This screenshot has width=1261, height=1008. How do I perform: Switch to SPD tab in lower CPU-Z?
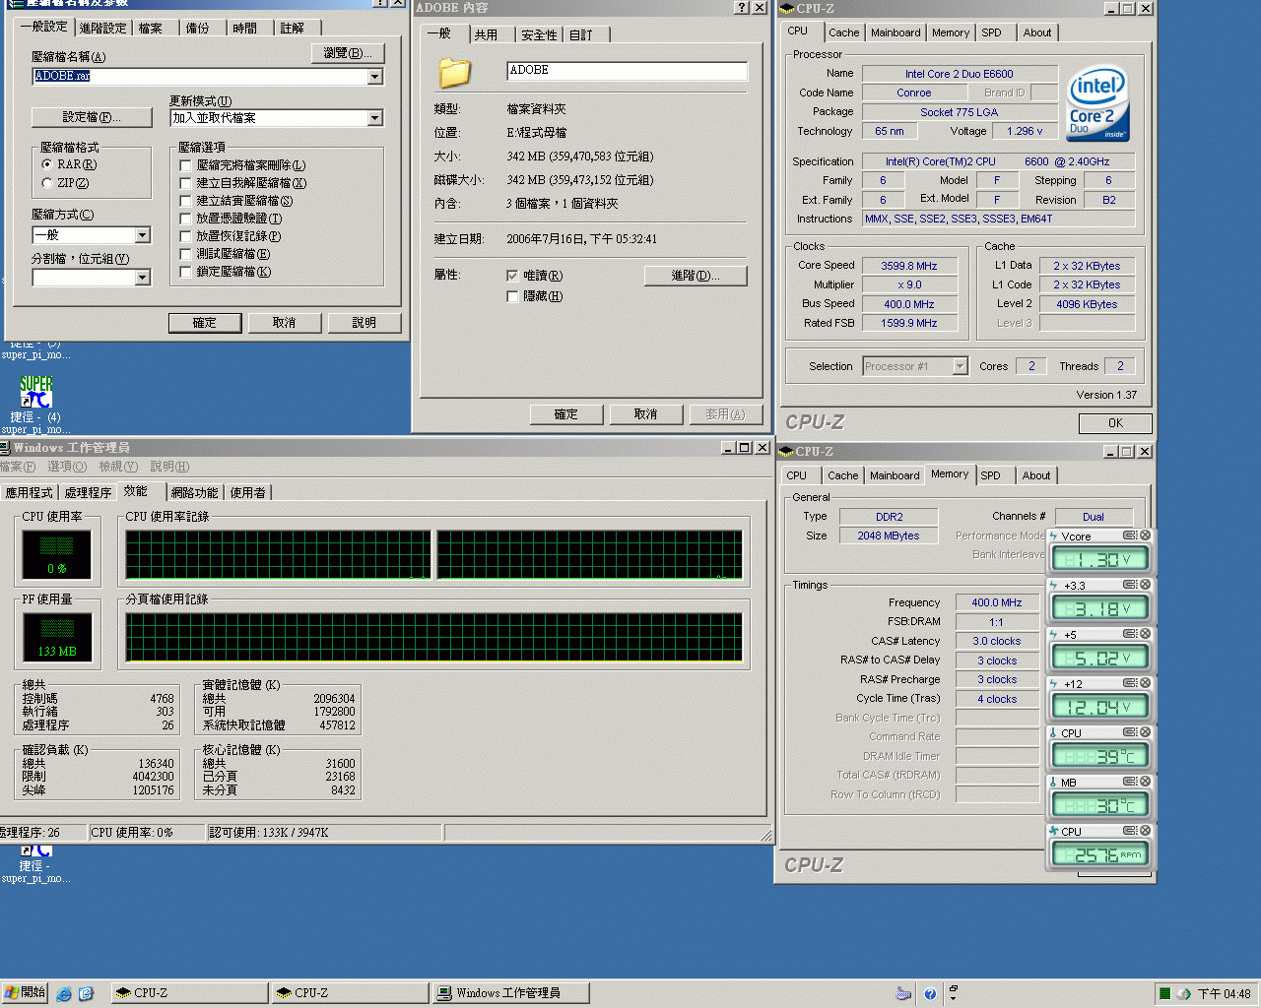(x=990, y=475)
